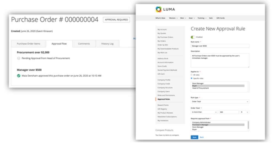Click the Rule name input field
Image resolution: width=272 pixels, height=143 pixels.
[220, 46]
